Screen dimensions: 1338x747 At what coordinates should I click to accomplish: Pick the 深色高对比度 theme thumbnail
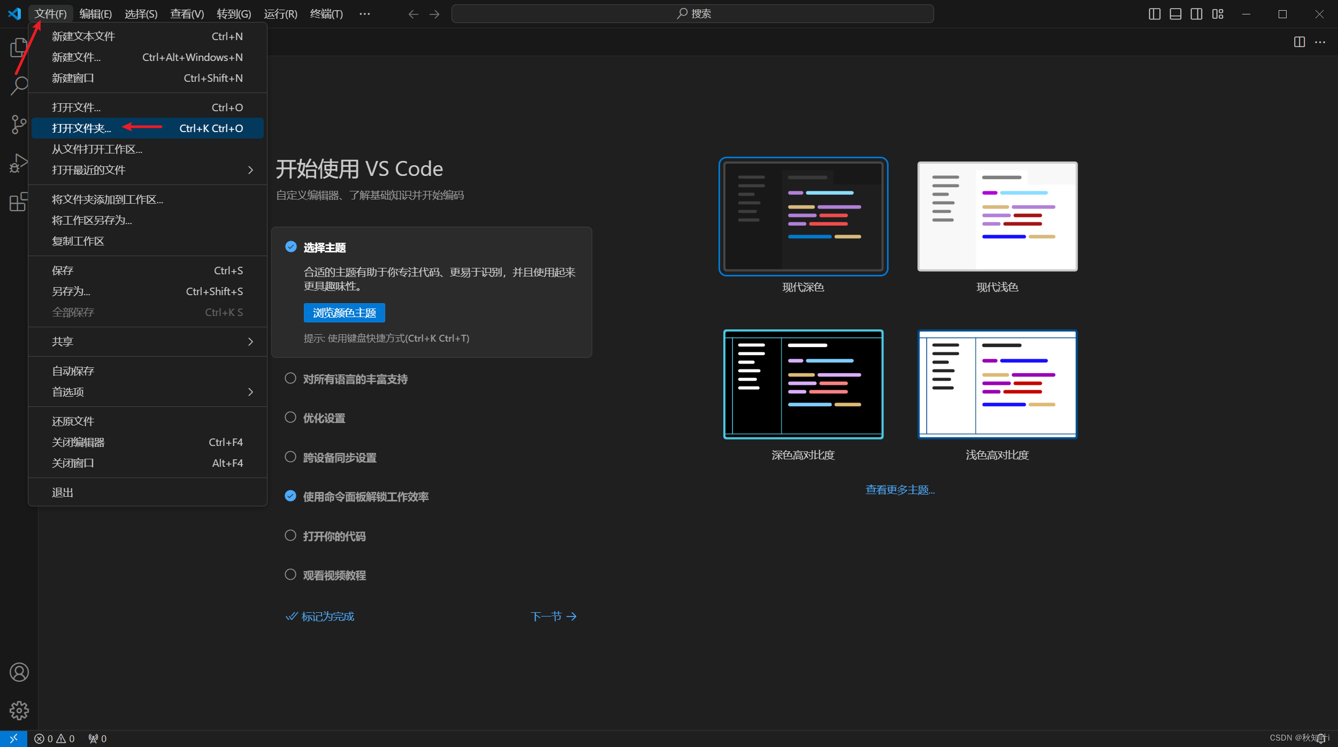803,384
